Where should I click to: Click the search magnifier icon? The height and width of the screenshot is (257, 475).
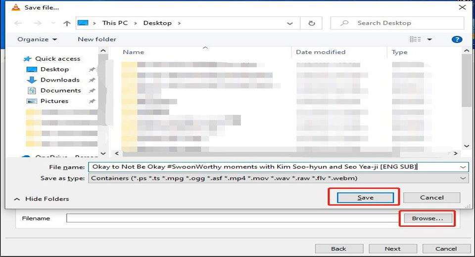point(344,23)
